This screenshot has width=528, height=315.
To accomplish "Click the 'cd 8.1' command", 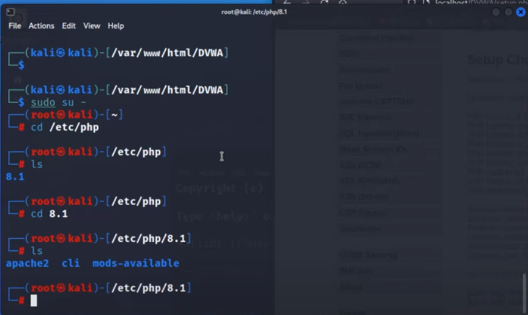I will coord(49,214).
